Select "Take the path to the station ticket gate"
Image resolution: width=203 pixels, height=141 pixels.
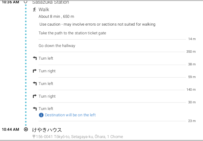pos(72,33)
